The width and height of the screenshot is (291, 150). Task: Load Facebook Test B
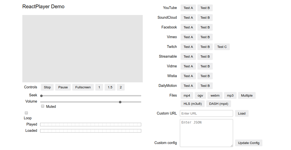pos(205,27)
